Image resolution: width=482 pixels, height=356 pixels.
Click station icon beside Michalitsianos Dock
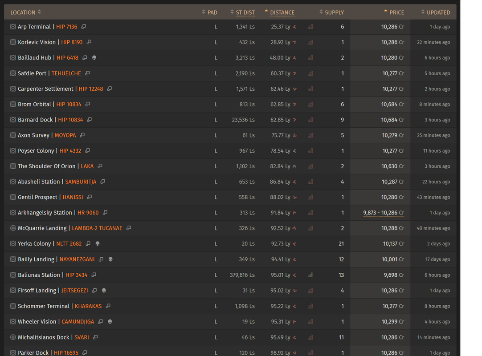[x=13, y=337]
